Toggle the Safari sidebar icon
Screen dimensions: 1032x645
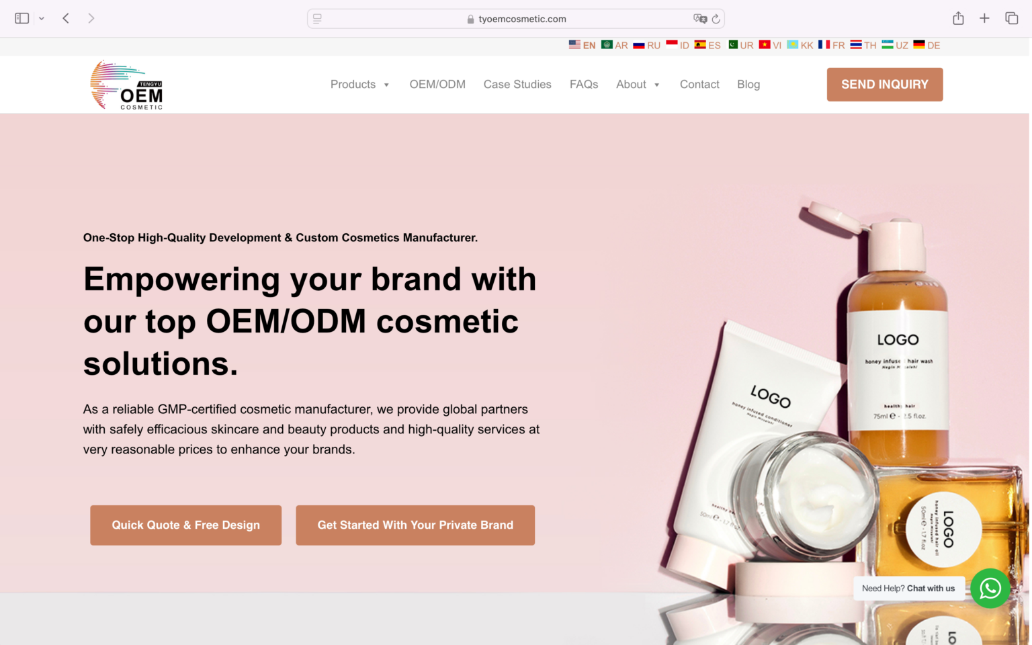click(22, 18)
